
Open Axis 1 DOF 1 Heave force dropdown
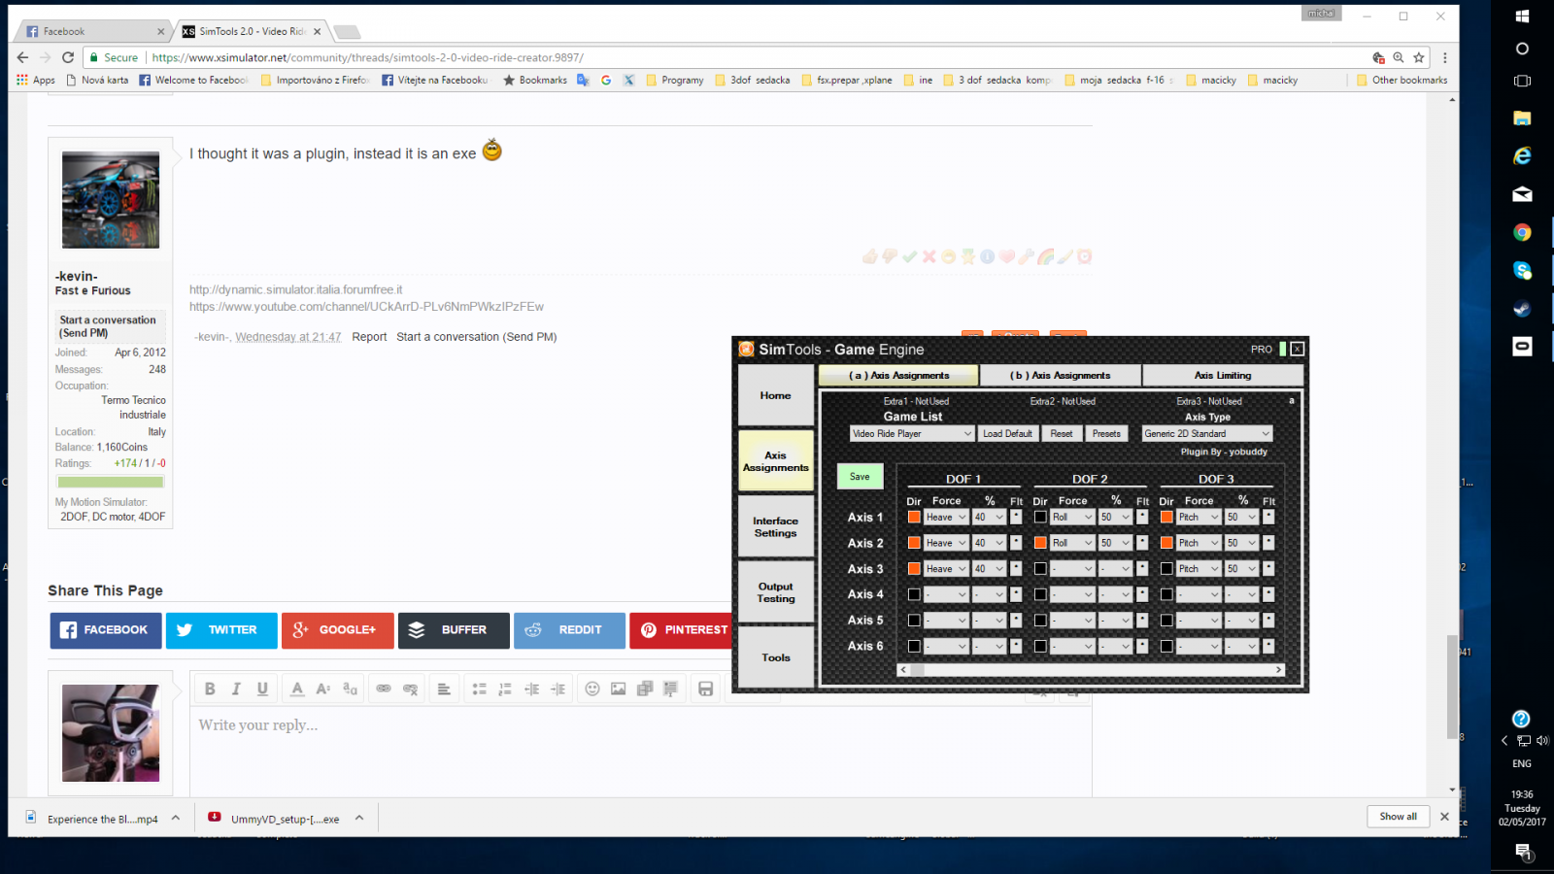[x=947, y=517]
